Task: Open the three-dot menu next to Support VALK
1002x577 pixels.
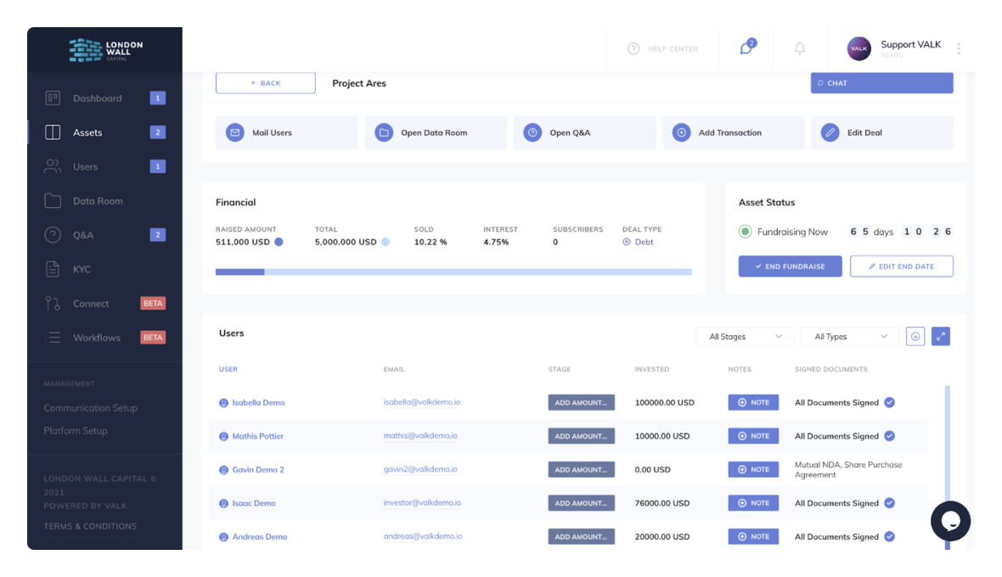Action: pyautogui.click(x=959, y=49)
